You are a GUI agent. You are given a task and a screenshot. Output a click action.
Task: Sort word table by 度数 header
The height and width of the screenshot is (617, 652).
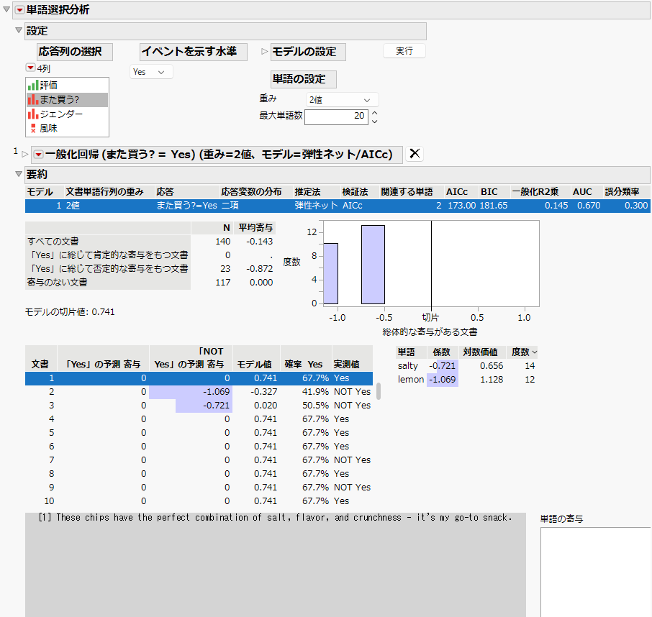point(523,352)
